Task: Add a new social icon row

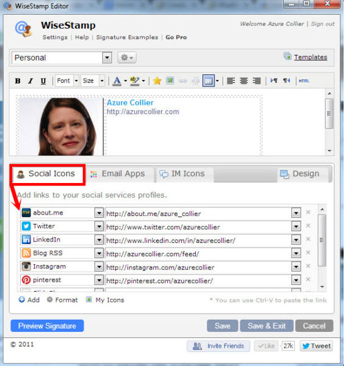Action: pyautogui.click(x=29, y=300)
